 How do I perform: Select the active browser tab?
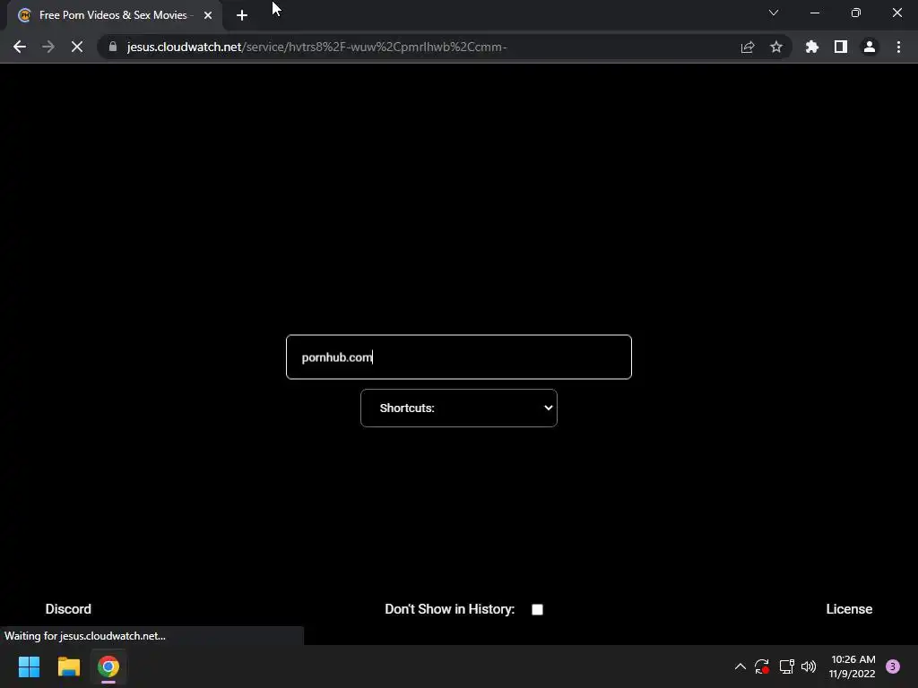(115, 15)
